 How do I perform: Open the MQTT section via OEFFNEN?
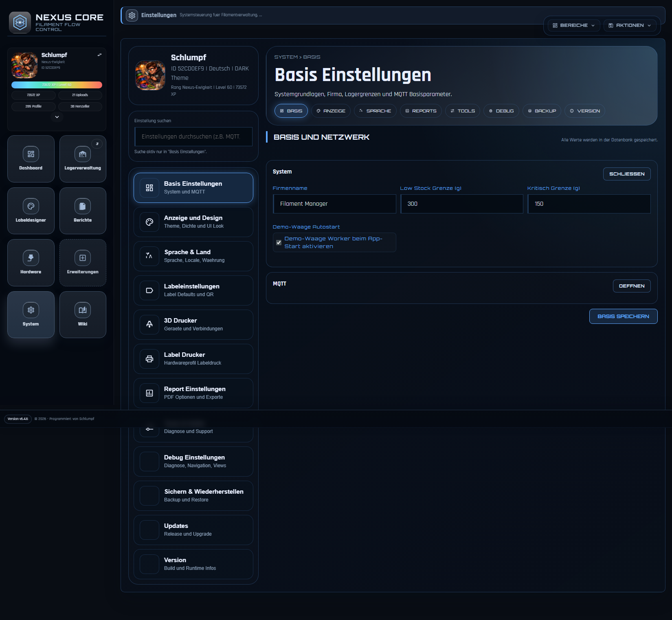[631, 286]
